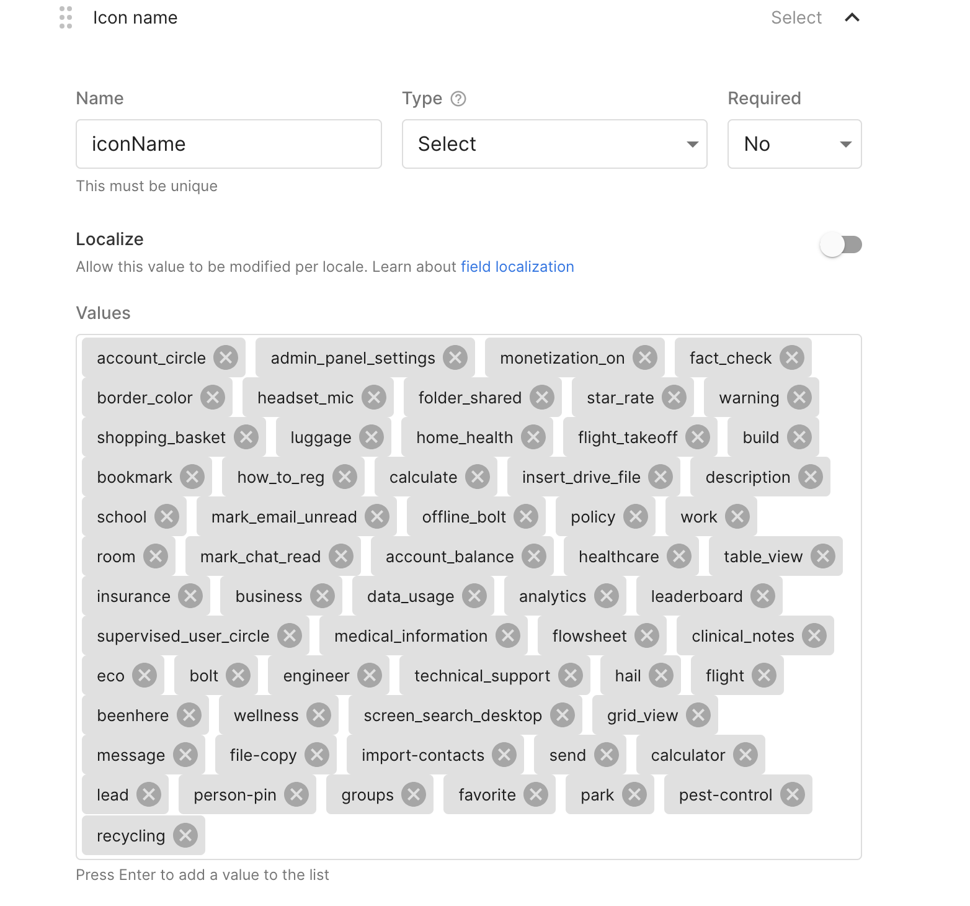Remove the offline_bolt value
The height and width of the screenshot is (906, 970).
(526, 516)
